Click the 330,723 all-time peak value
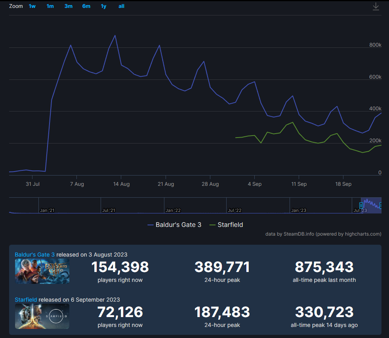389x338 pixels. 324,312
